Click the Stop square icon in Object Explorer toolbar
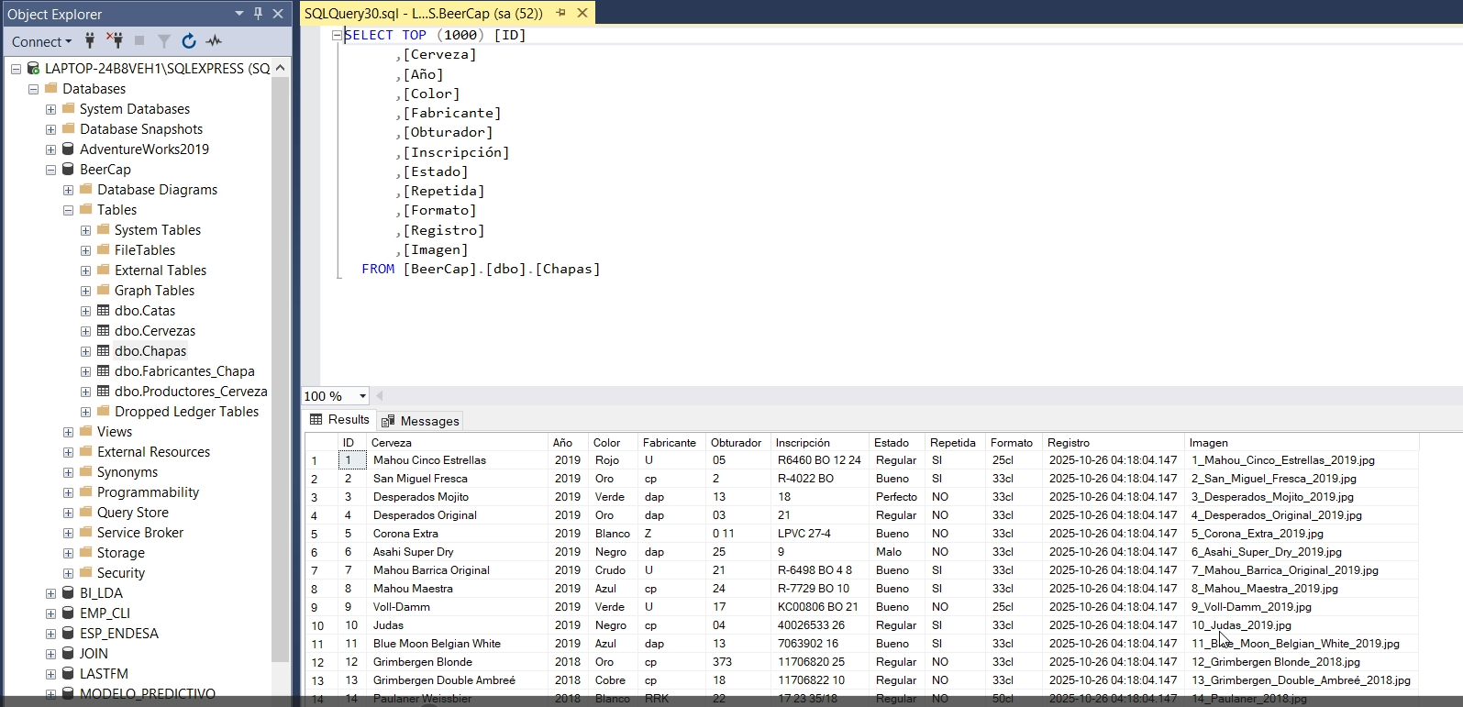Screen dimensions: 1463x707 point(139,40)
